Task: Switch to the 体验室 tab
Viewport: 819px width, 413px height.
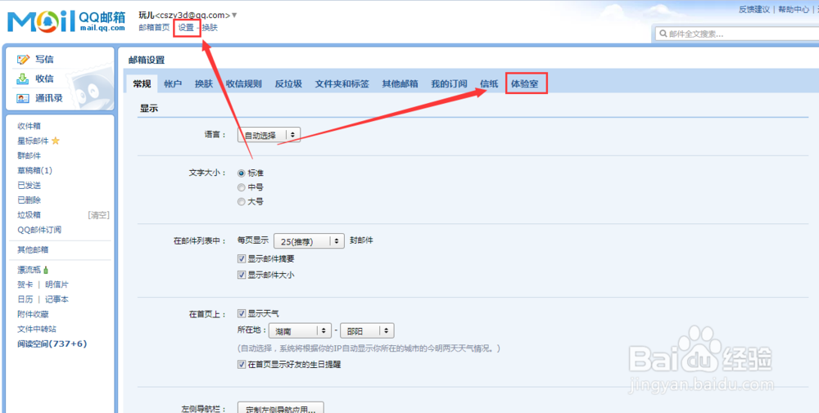Action: (x=525, y=83)
